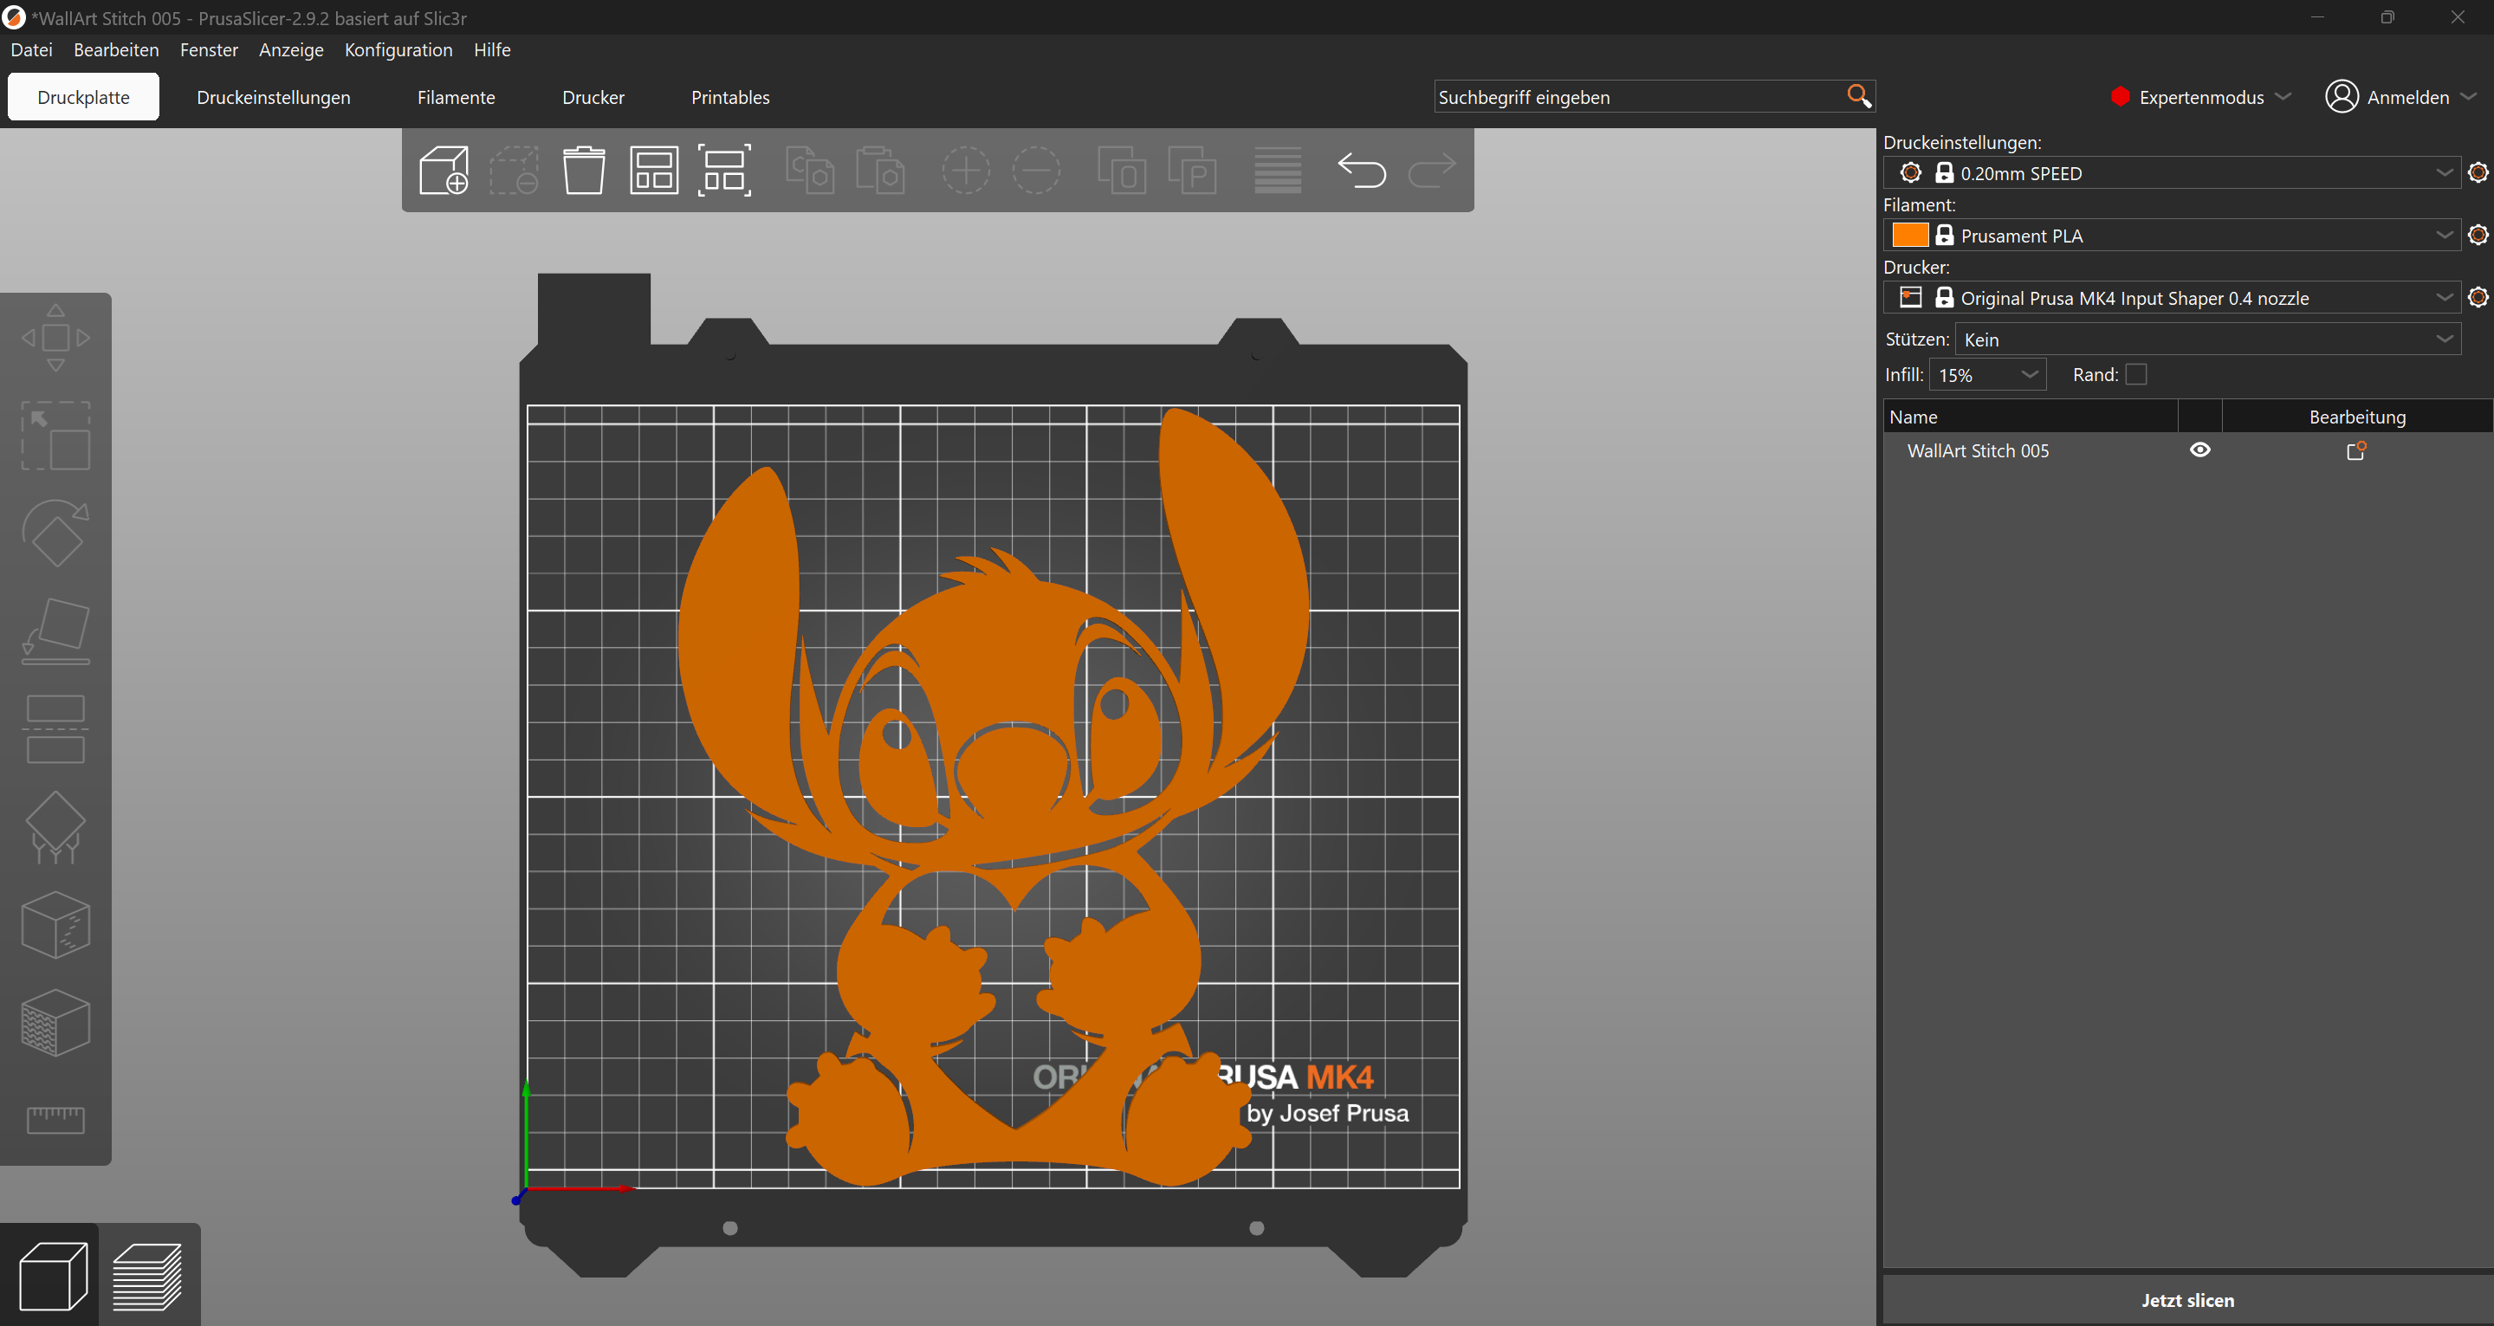Click the Add object cube icon
This screenshot has width=2494, height=1326.
(444, 171)
